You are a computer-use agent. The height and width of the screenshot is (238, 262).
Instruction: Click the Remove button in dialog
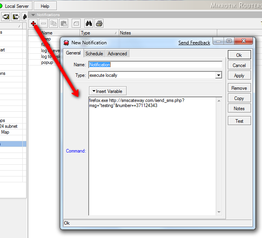pyautogui.click(x=239, y=88)
